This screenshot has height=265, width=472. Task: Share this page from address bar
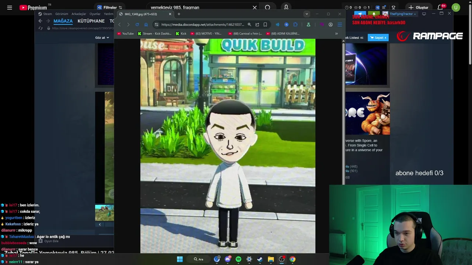point(257,25)
